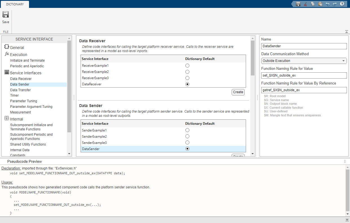Click the Paste icon in the top toolbar
The width and height of the screenshot is (350, 223).
320,4
